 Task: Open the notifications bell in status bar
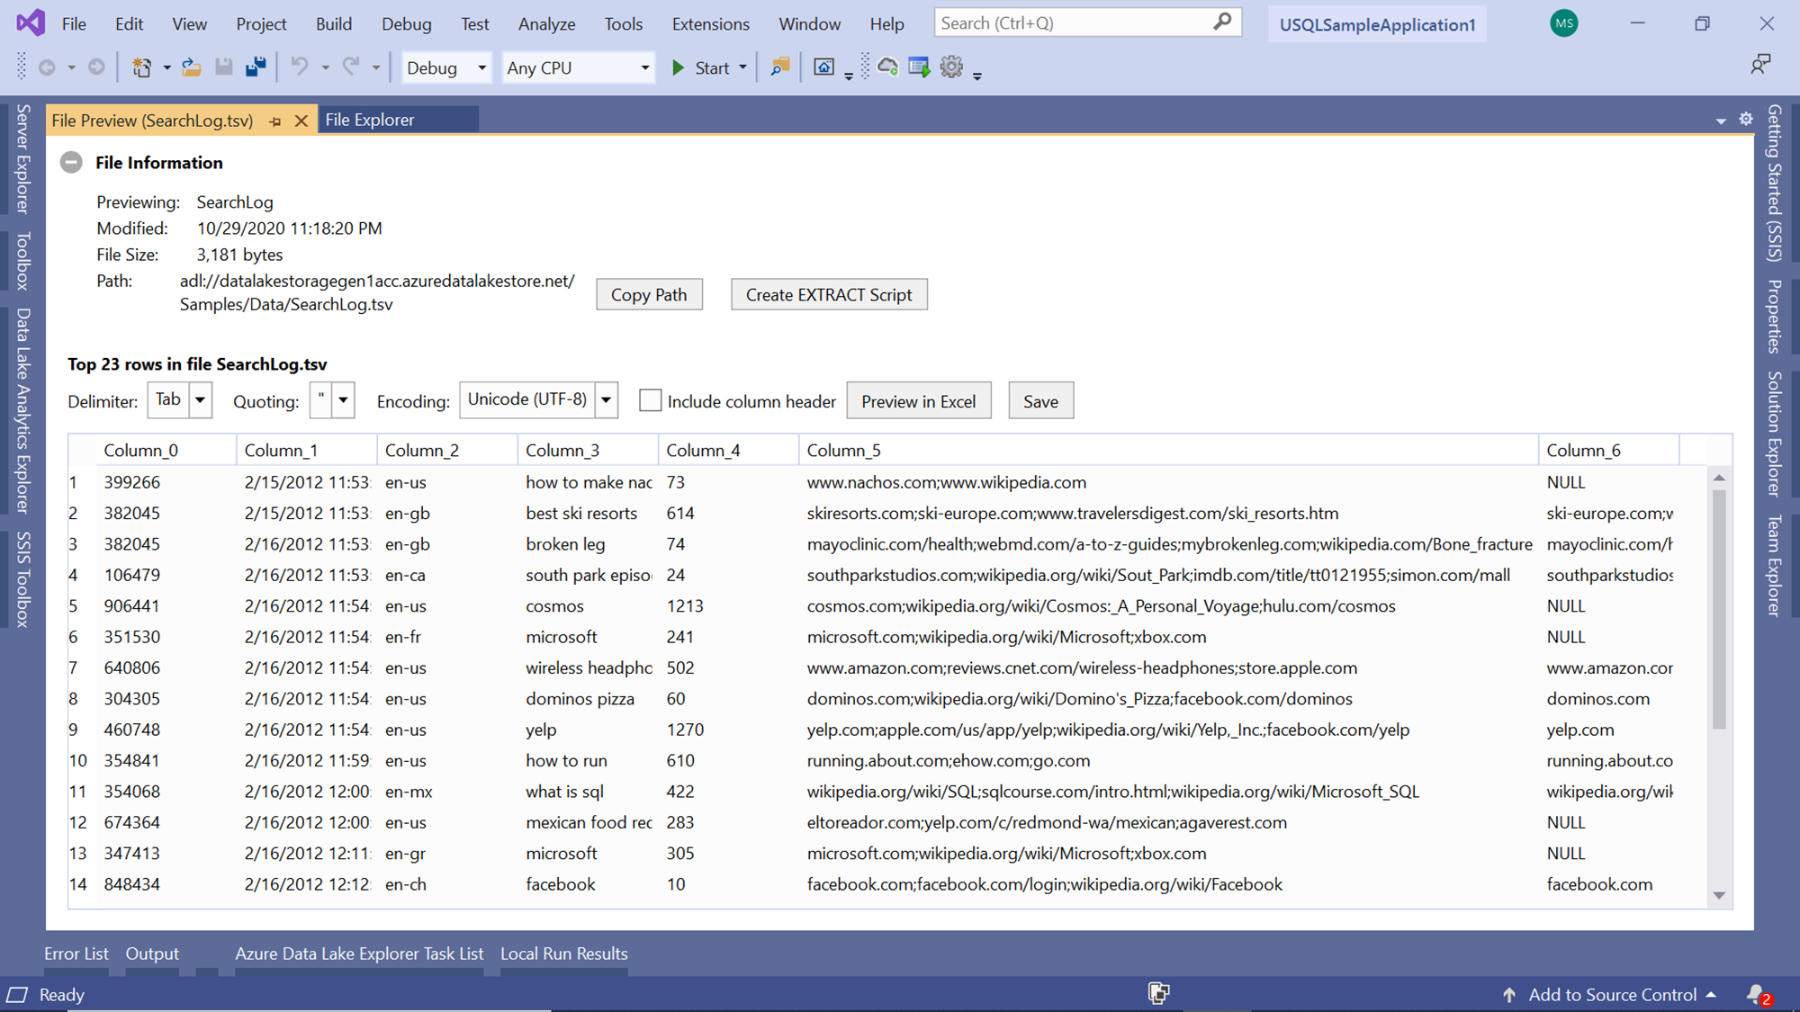click(1756, 994)
